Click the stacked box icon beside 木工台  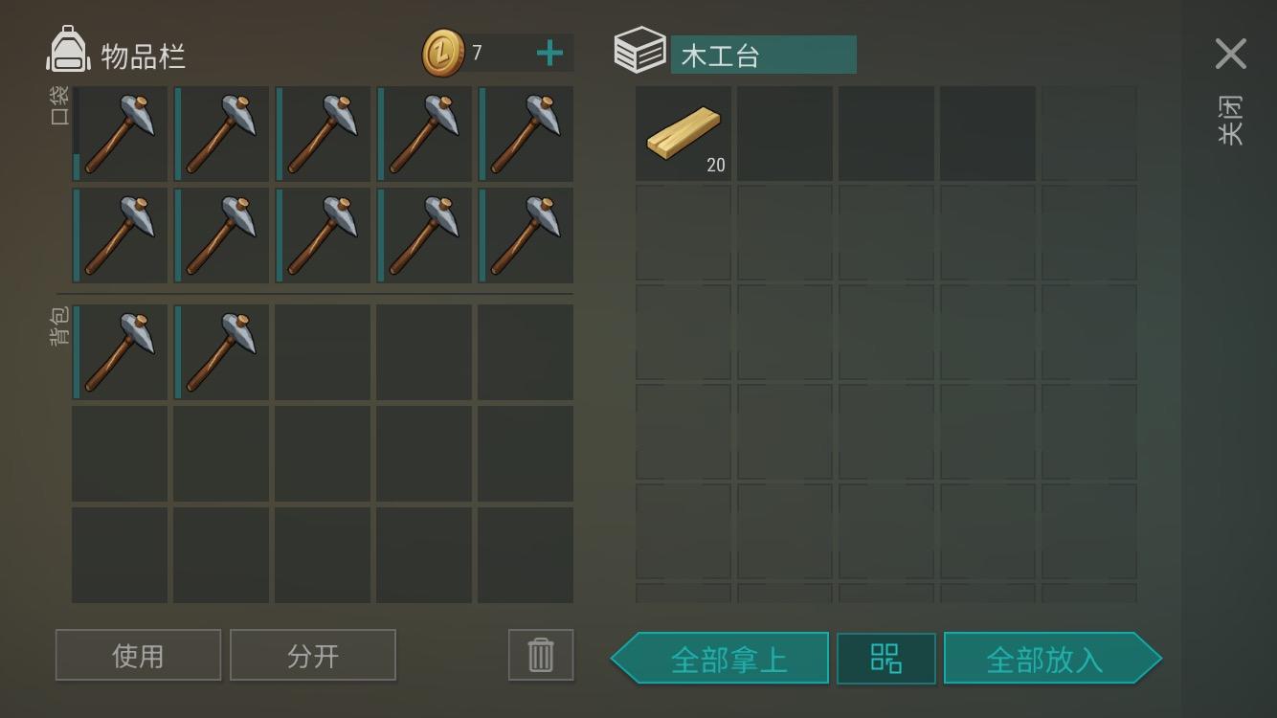[x=639, y=50]
